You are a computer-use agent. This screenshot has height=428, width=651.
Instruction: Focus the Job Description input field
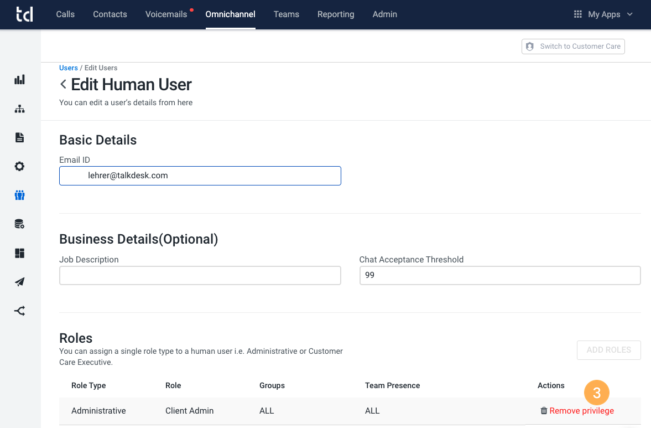click(x=200, y=276)
